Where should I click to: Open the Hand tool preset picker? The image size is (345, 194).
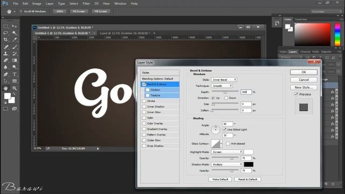(15, 11)
